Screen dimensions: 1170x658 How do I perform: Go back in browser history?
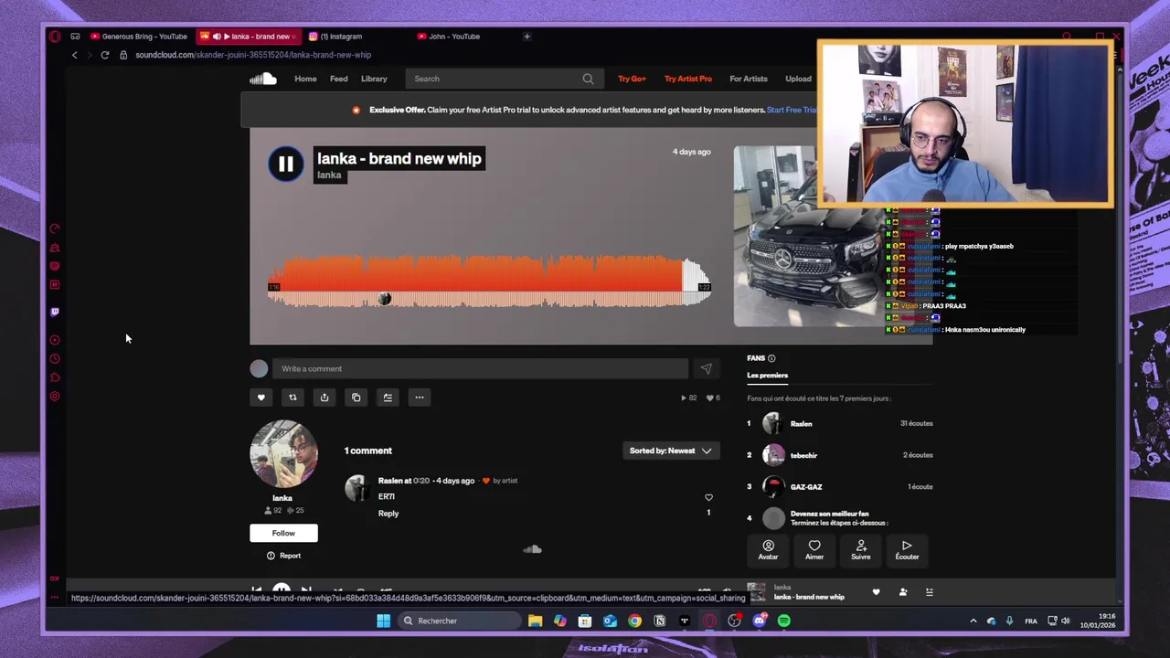click(75, 55)
